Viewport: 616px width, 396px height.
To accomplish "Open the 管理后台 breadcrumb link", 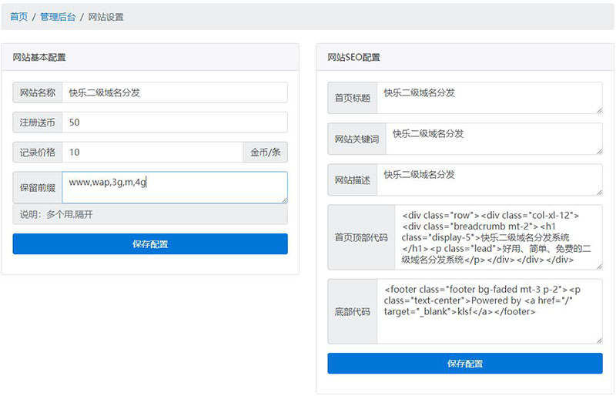I will pos(58,17).
